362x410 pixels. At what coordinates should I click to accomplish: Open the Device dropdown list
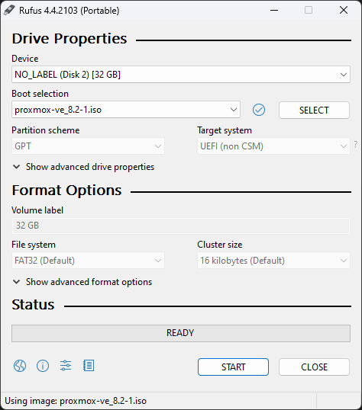(181, 75)
